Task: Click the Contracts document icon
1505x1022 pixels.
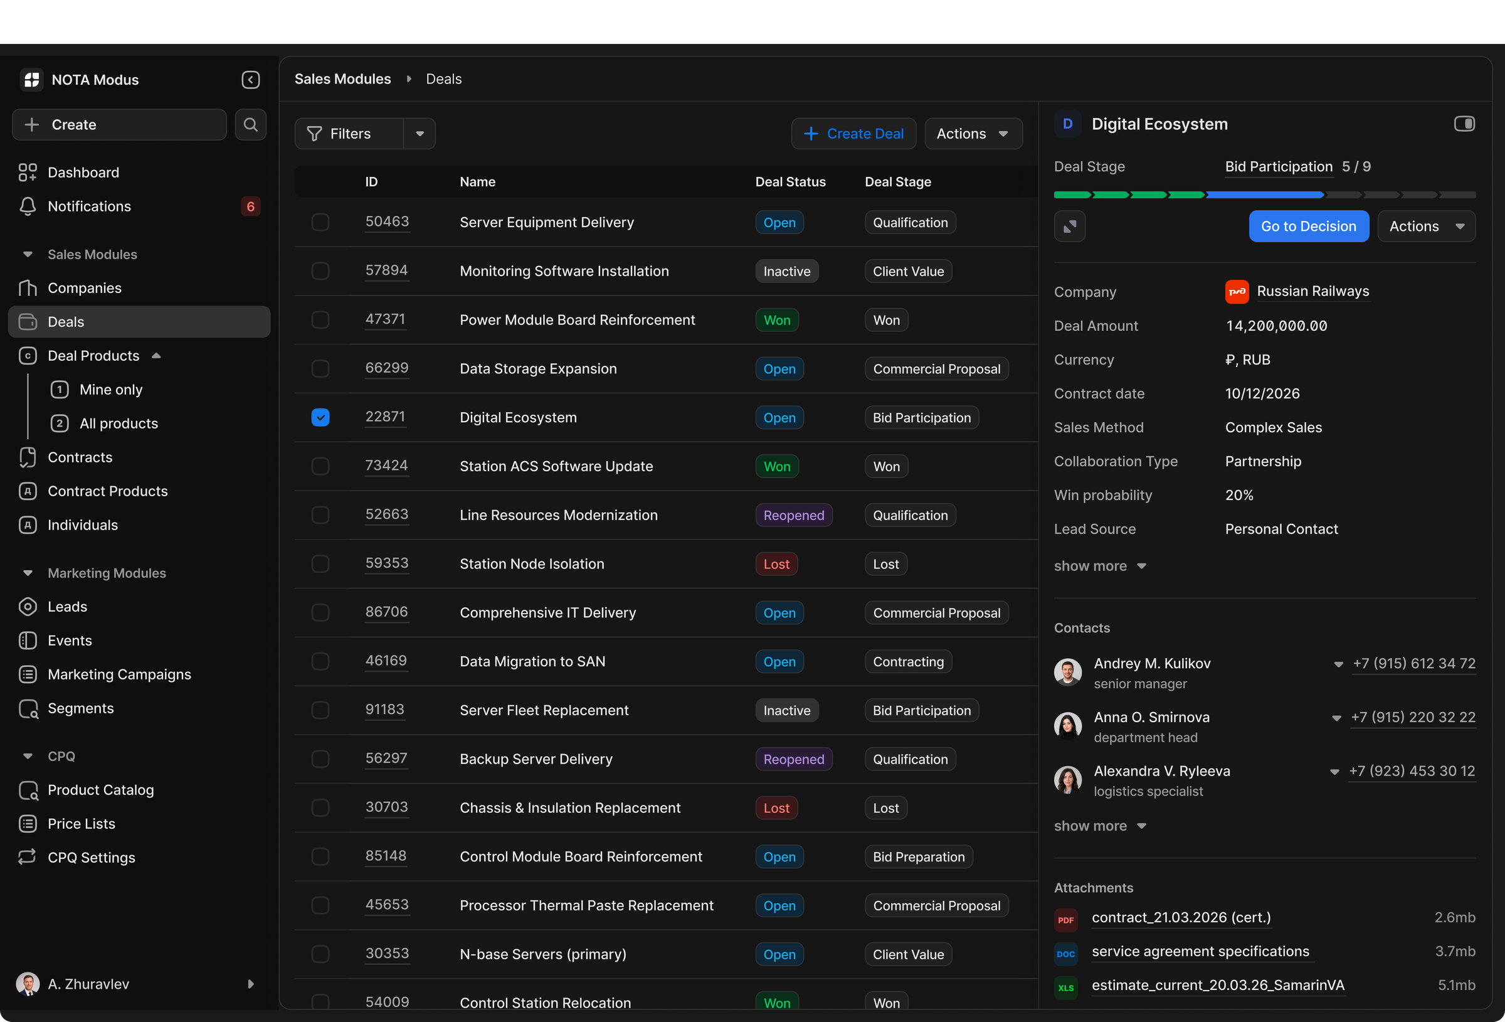Action: [x=27, y=457]
